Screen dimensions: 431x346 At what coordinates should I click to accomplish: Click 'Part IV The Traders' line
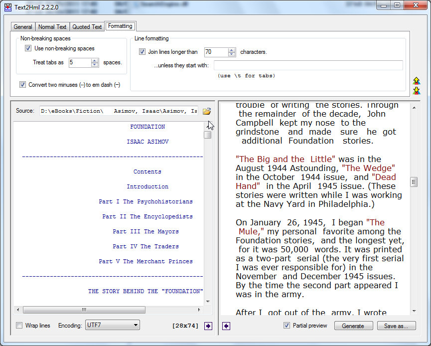[145, 246]
